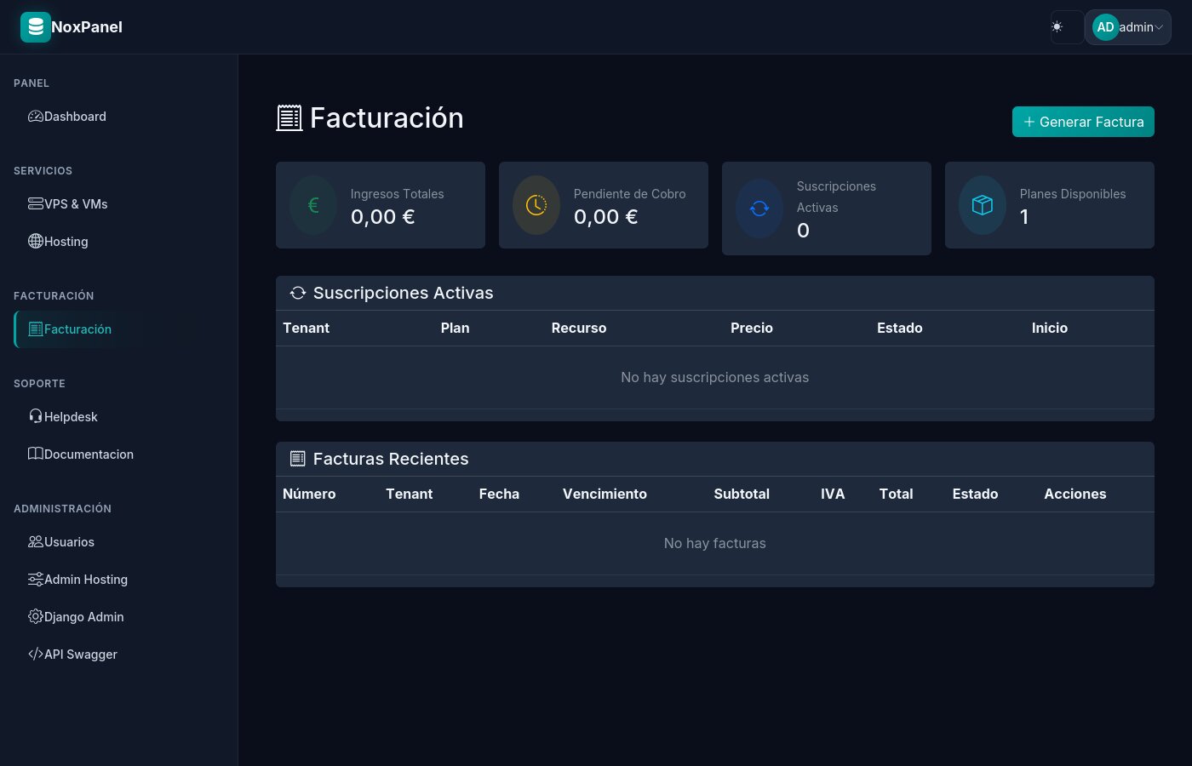
Task: Open the Documentacion book icon
Action: point(36,454)
